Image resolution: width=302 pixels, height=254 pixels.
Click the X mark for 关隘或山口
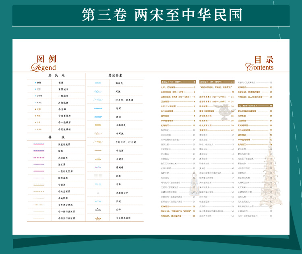coord(98,193)
